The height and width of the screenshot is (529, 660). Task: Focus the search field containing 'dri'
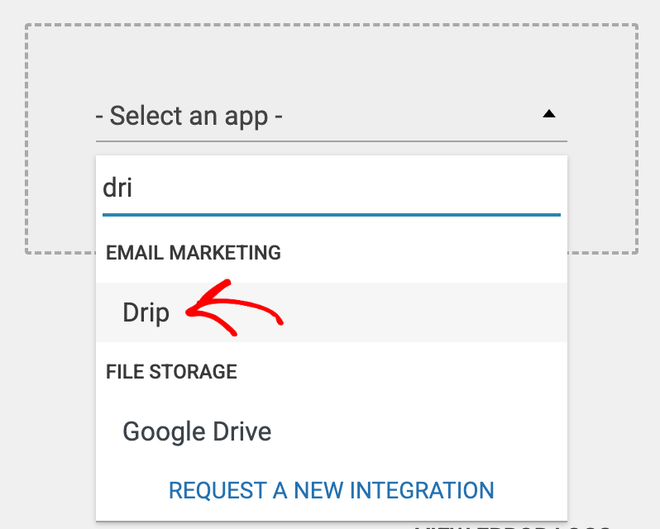[332, 188]
